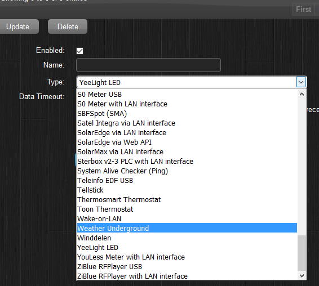Choose SolarMax via LAN interface
The height and width of the screenshot is (286, 319).
(x=187, y=151)
